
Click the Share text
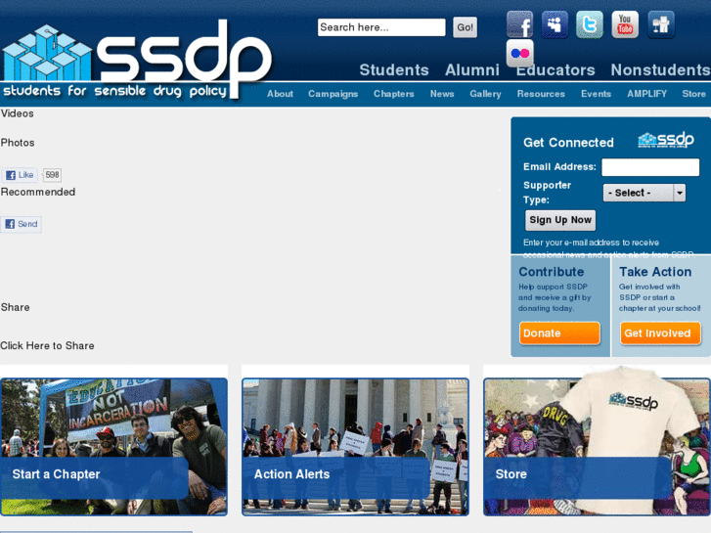(15, 307)
